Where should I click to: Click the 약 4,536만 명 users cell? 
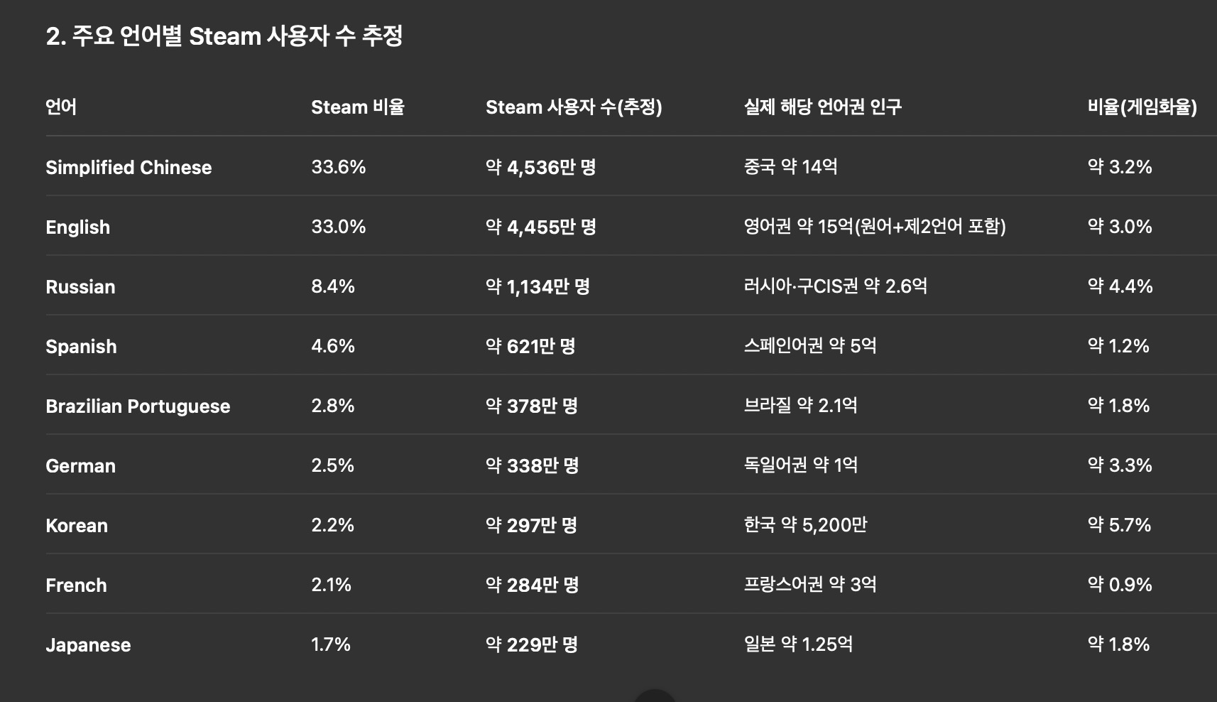[x=540, y=168]
